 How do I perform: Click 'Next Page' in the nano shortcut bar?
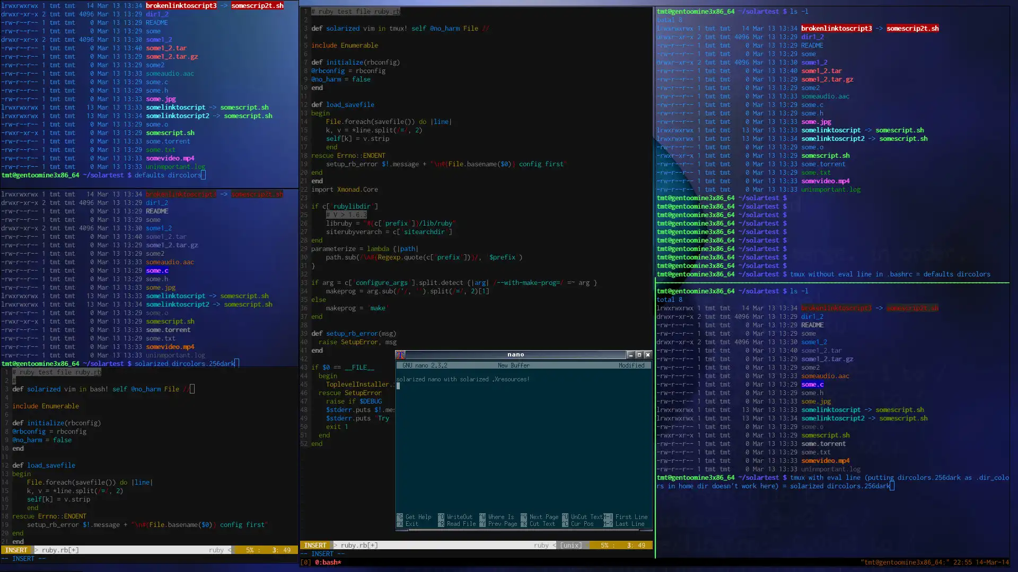[x=544, y=517]
